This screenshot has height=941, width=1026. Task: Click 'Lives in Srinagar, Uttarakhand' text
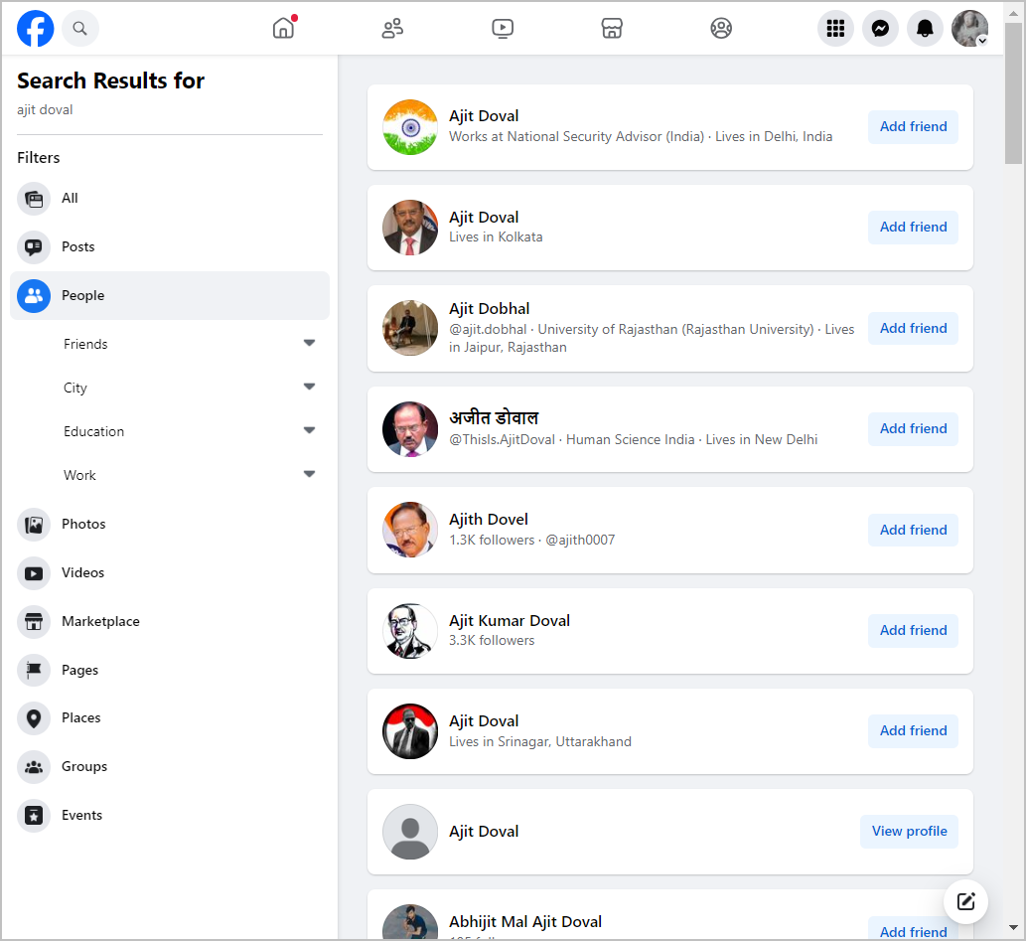pyautogui.click(x=540, y=741)
